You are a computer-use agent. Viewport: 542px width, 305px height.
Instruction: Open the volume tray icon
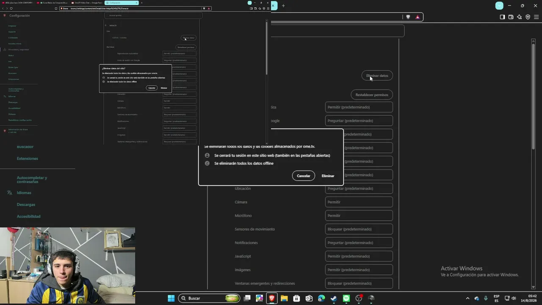coord(514,298)
